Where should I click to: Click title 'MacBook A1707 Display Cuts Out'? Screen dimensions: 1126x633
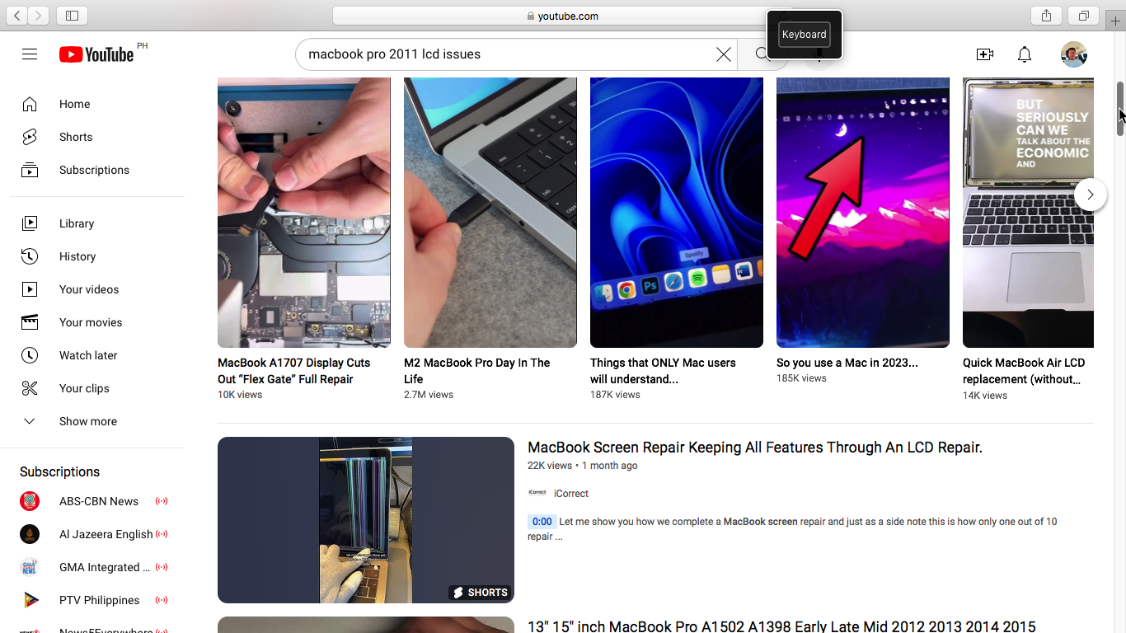[x=294, y=371]
